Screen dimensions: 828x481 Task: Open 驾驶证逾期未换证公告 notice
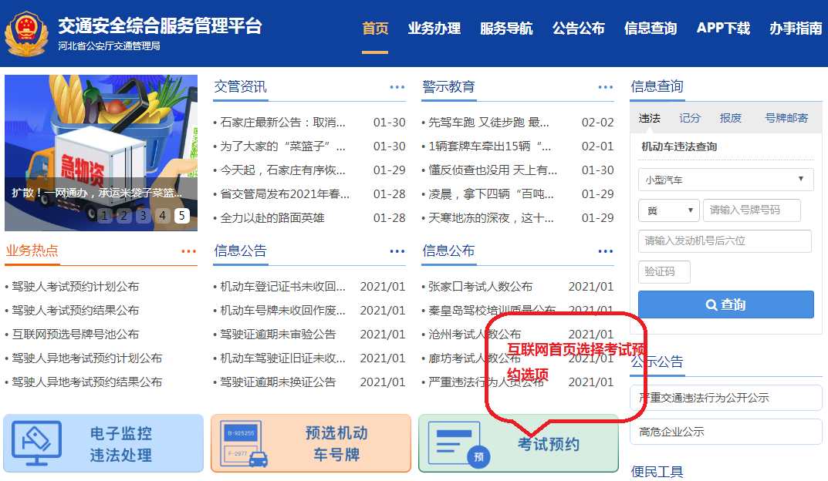(278, 382)
